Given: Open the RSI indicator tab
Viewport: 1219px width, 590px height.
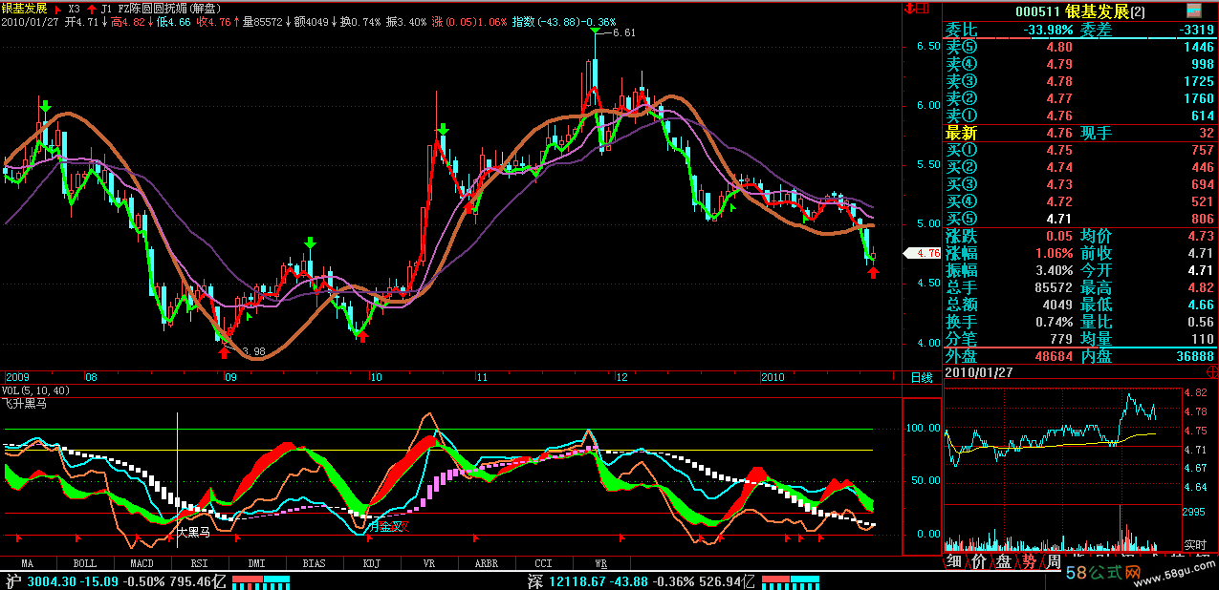Looking at the screenshot, I should click(199, 563).
